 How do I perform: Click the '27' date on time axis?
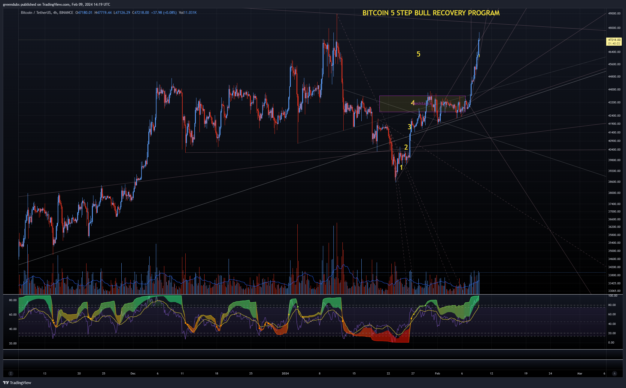[x=413, y=374]
